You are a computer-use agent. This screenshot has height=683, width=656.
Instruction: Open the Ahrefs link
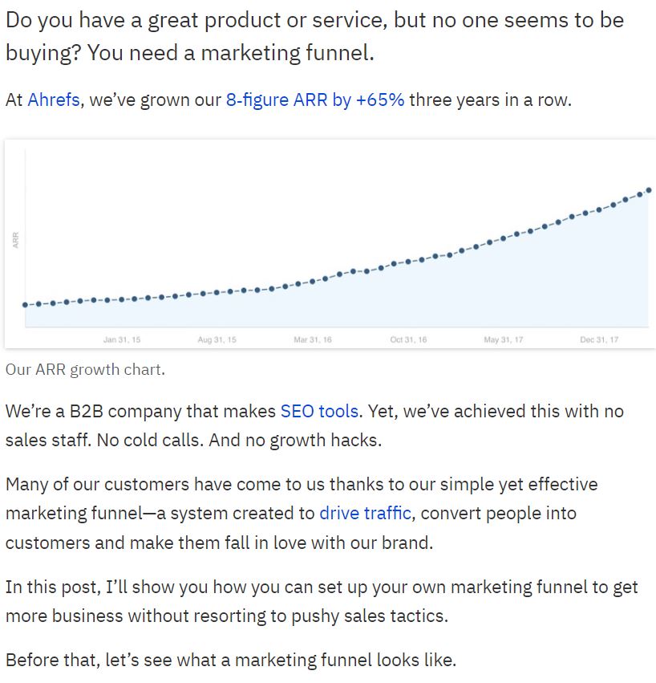coord(54,100)
